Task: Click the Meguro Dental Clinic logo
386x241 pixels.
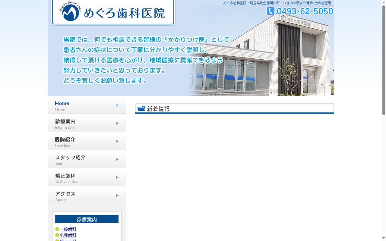Action: pos(71,11)
